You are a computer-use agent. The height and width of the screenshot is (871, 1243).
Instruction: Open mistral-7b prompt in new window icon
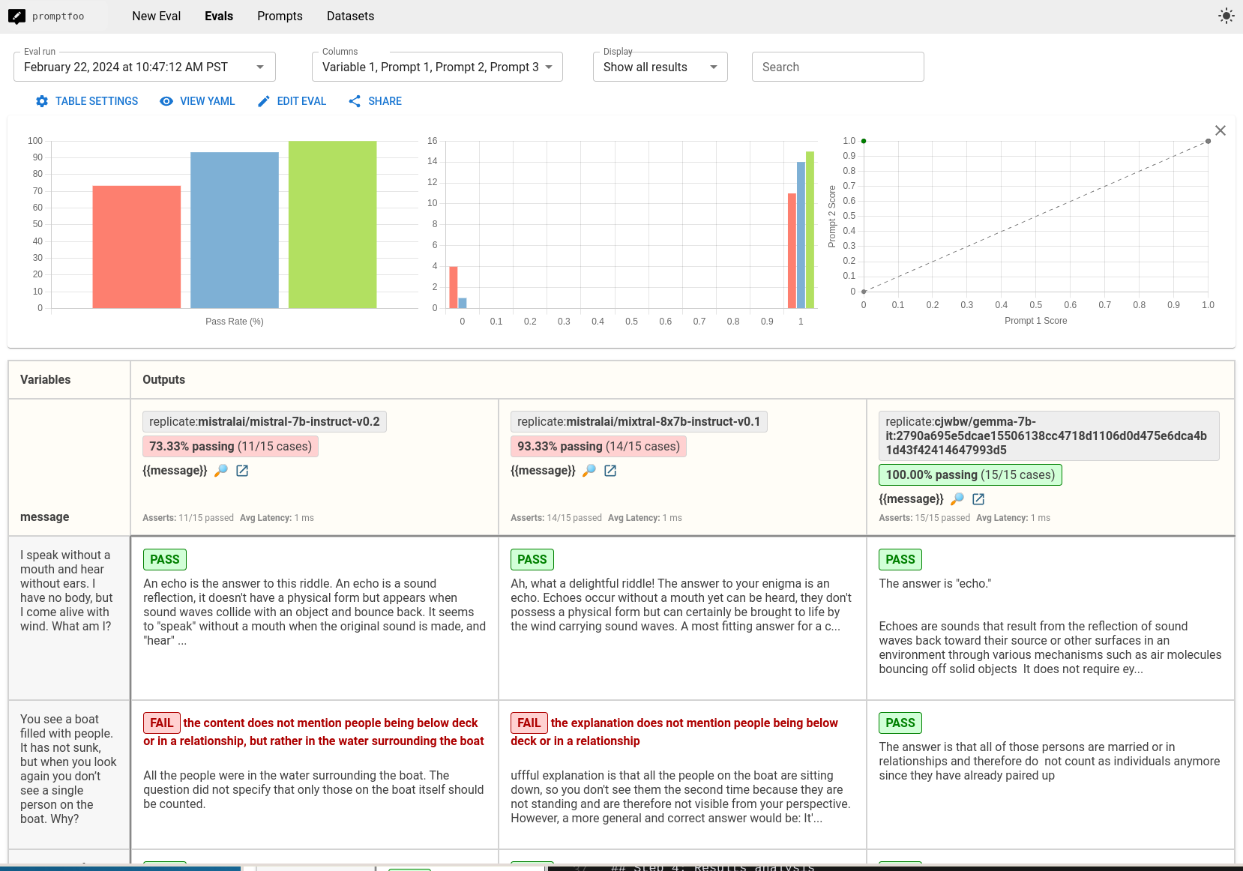click(x=242, y=471)
